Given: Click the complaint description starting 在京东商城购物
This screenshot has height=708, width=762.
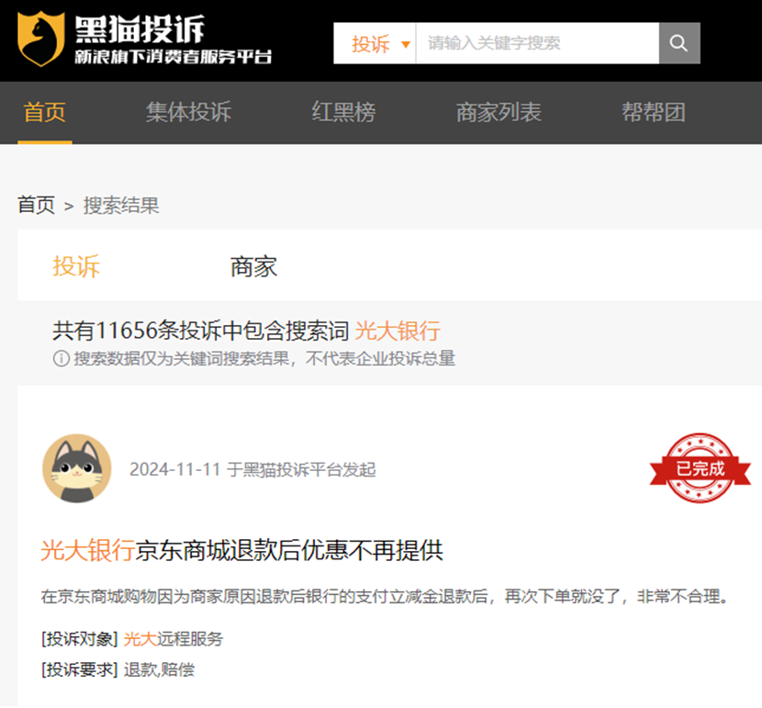Looking at the screenshot, I should click(x=385, y=596).
